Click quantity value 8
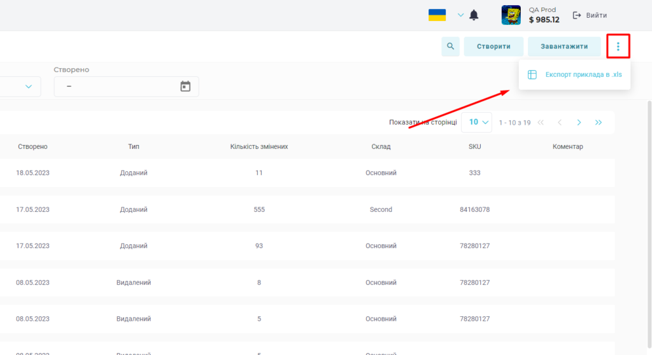The image size is (652, 355). [259, 282]
